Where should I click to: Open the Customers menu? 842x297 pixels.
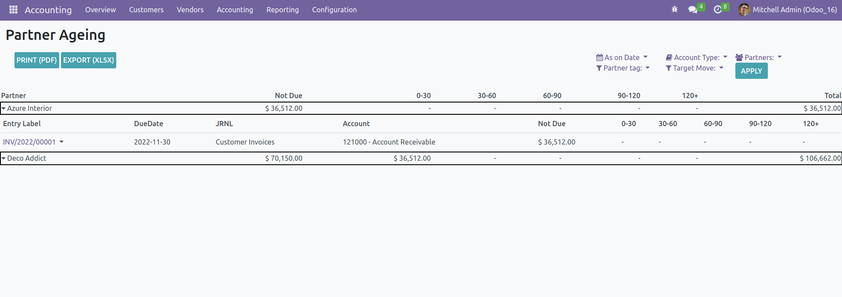[146, 10]
